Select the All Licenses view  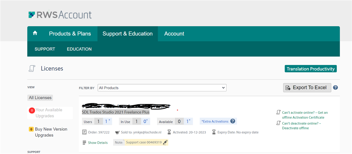click(40, 98)
